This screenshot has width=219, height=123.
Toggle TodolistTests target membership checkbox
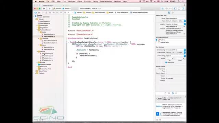point(157,42)
